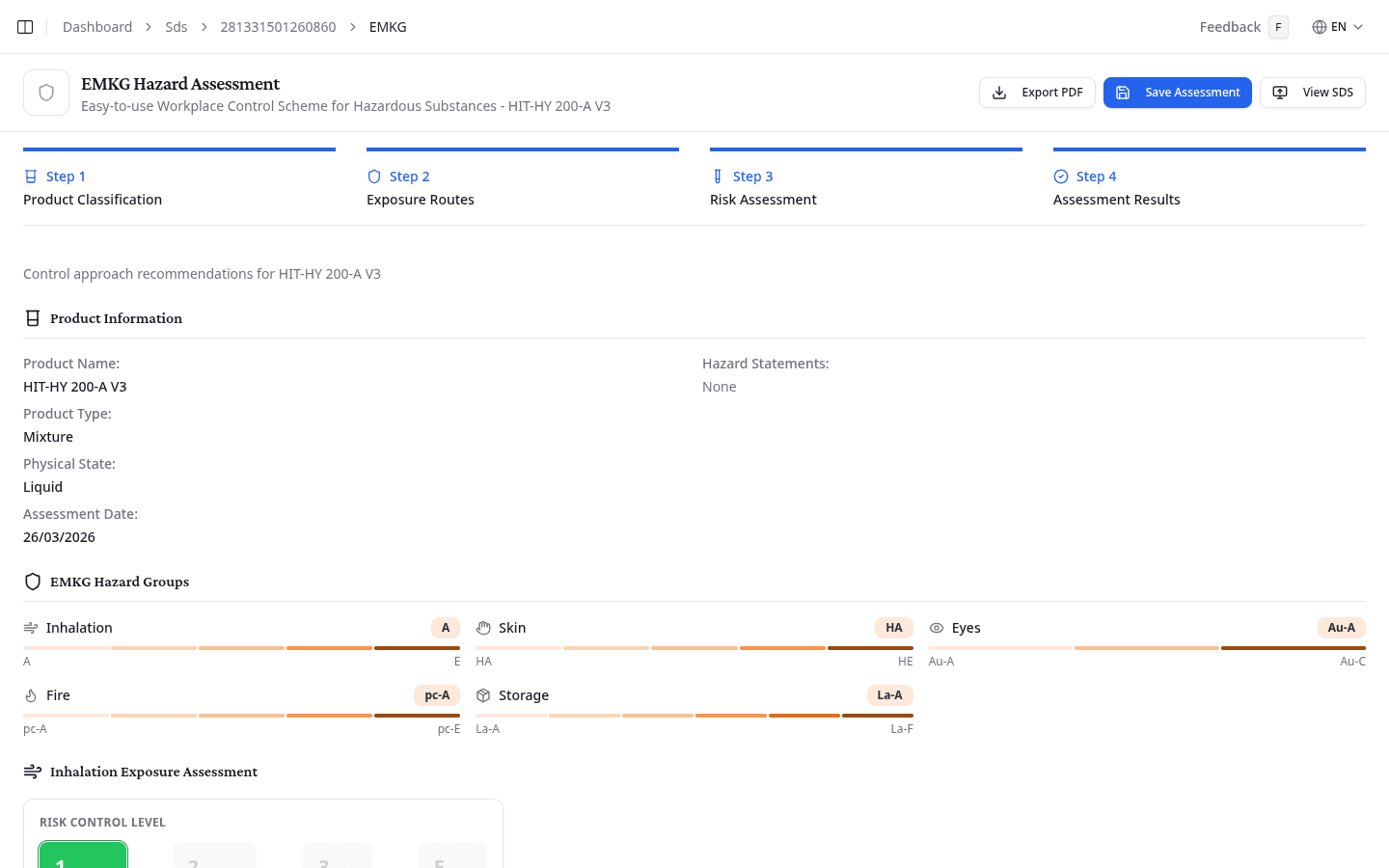The image size is (1389, 868).
Task: Select Step 4 Assessment Results
Action: tap(1116, 187)
